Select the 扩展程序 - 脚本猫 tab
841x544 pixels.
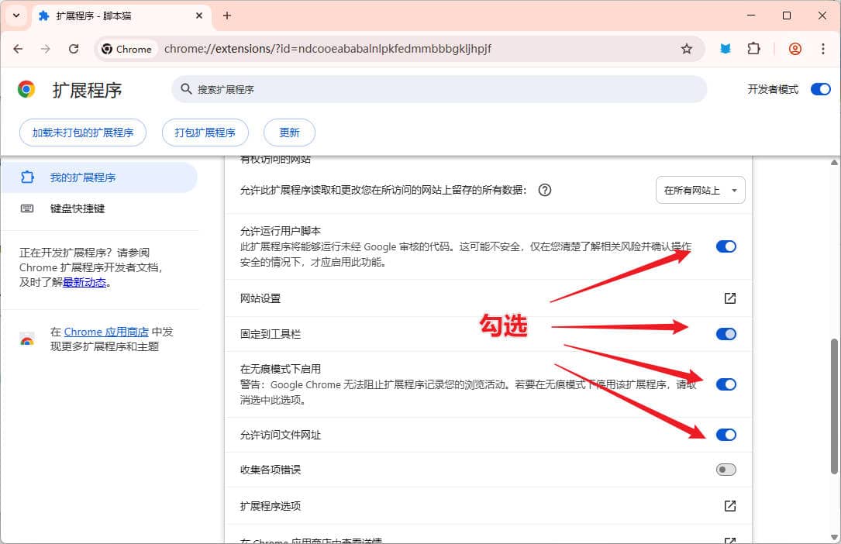121,16
